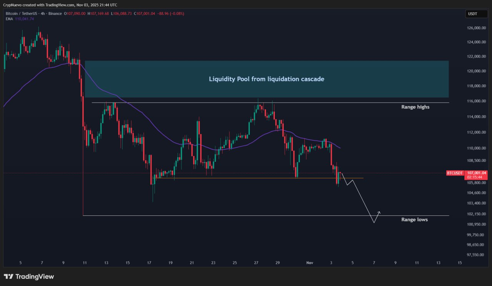492x286 pixels.
Task: Click the 120,000.00 price axis level
Action: (x=476, y=71)
